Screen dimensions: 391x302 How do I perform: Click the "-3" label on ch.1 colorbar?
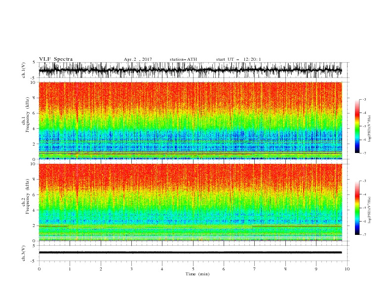[x=364, y=99]
